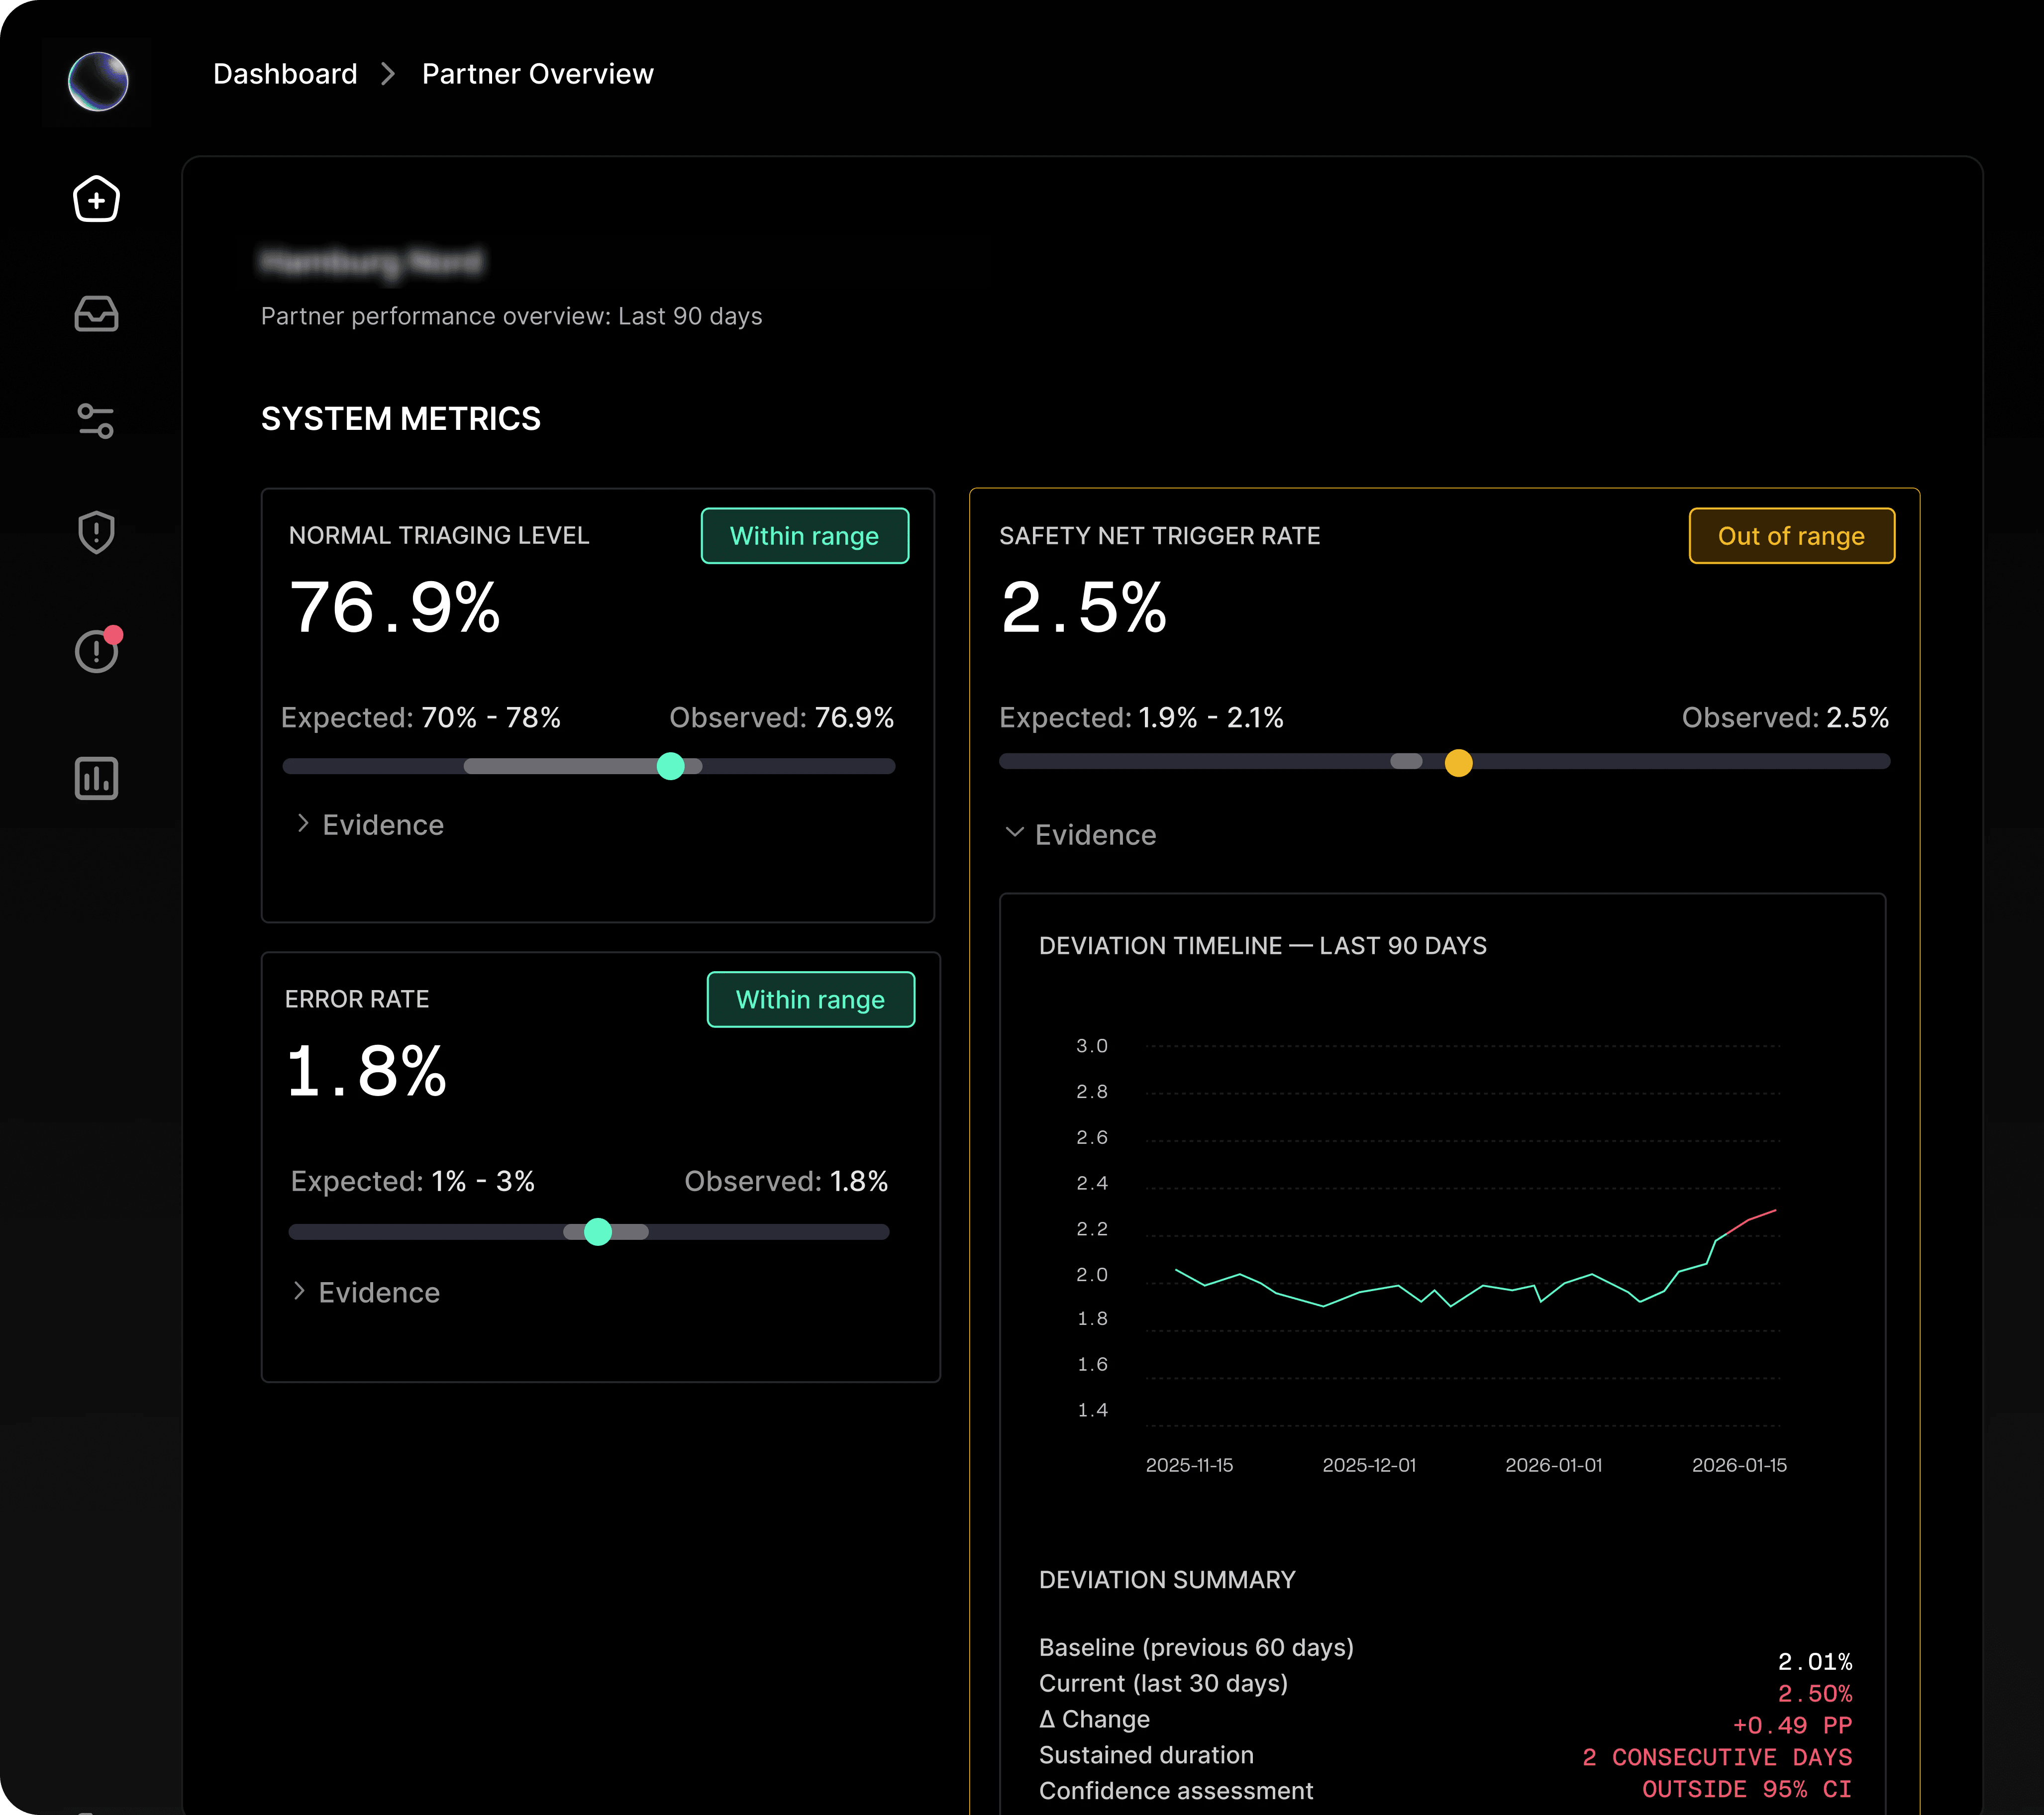Go to Dashboard breadcrumb link
2044x1815 pixels.
click(285, 74)
